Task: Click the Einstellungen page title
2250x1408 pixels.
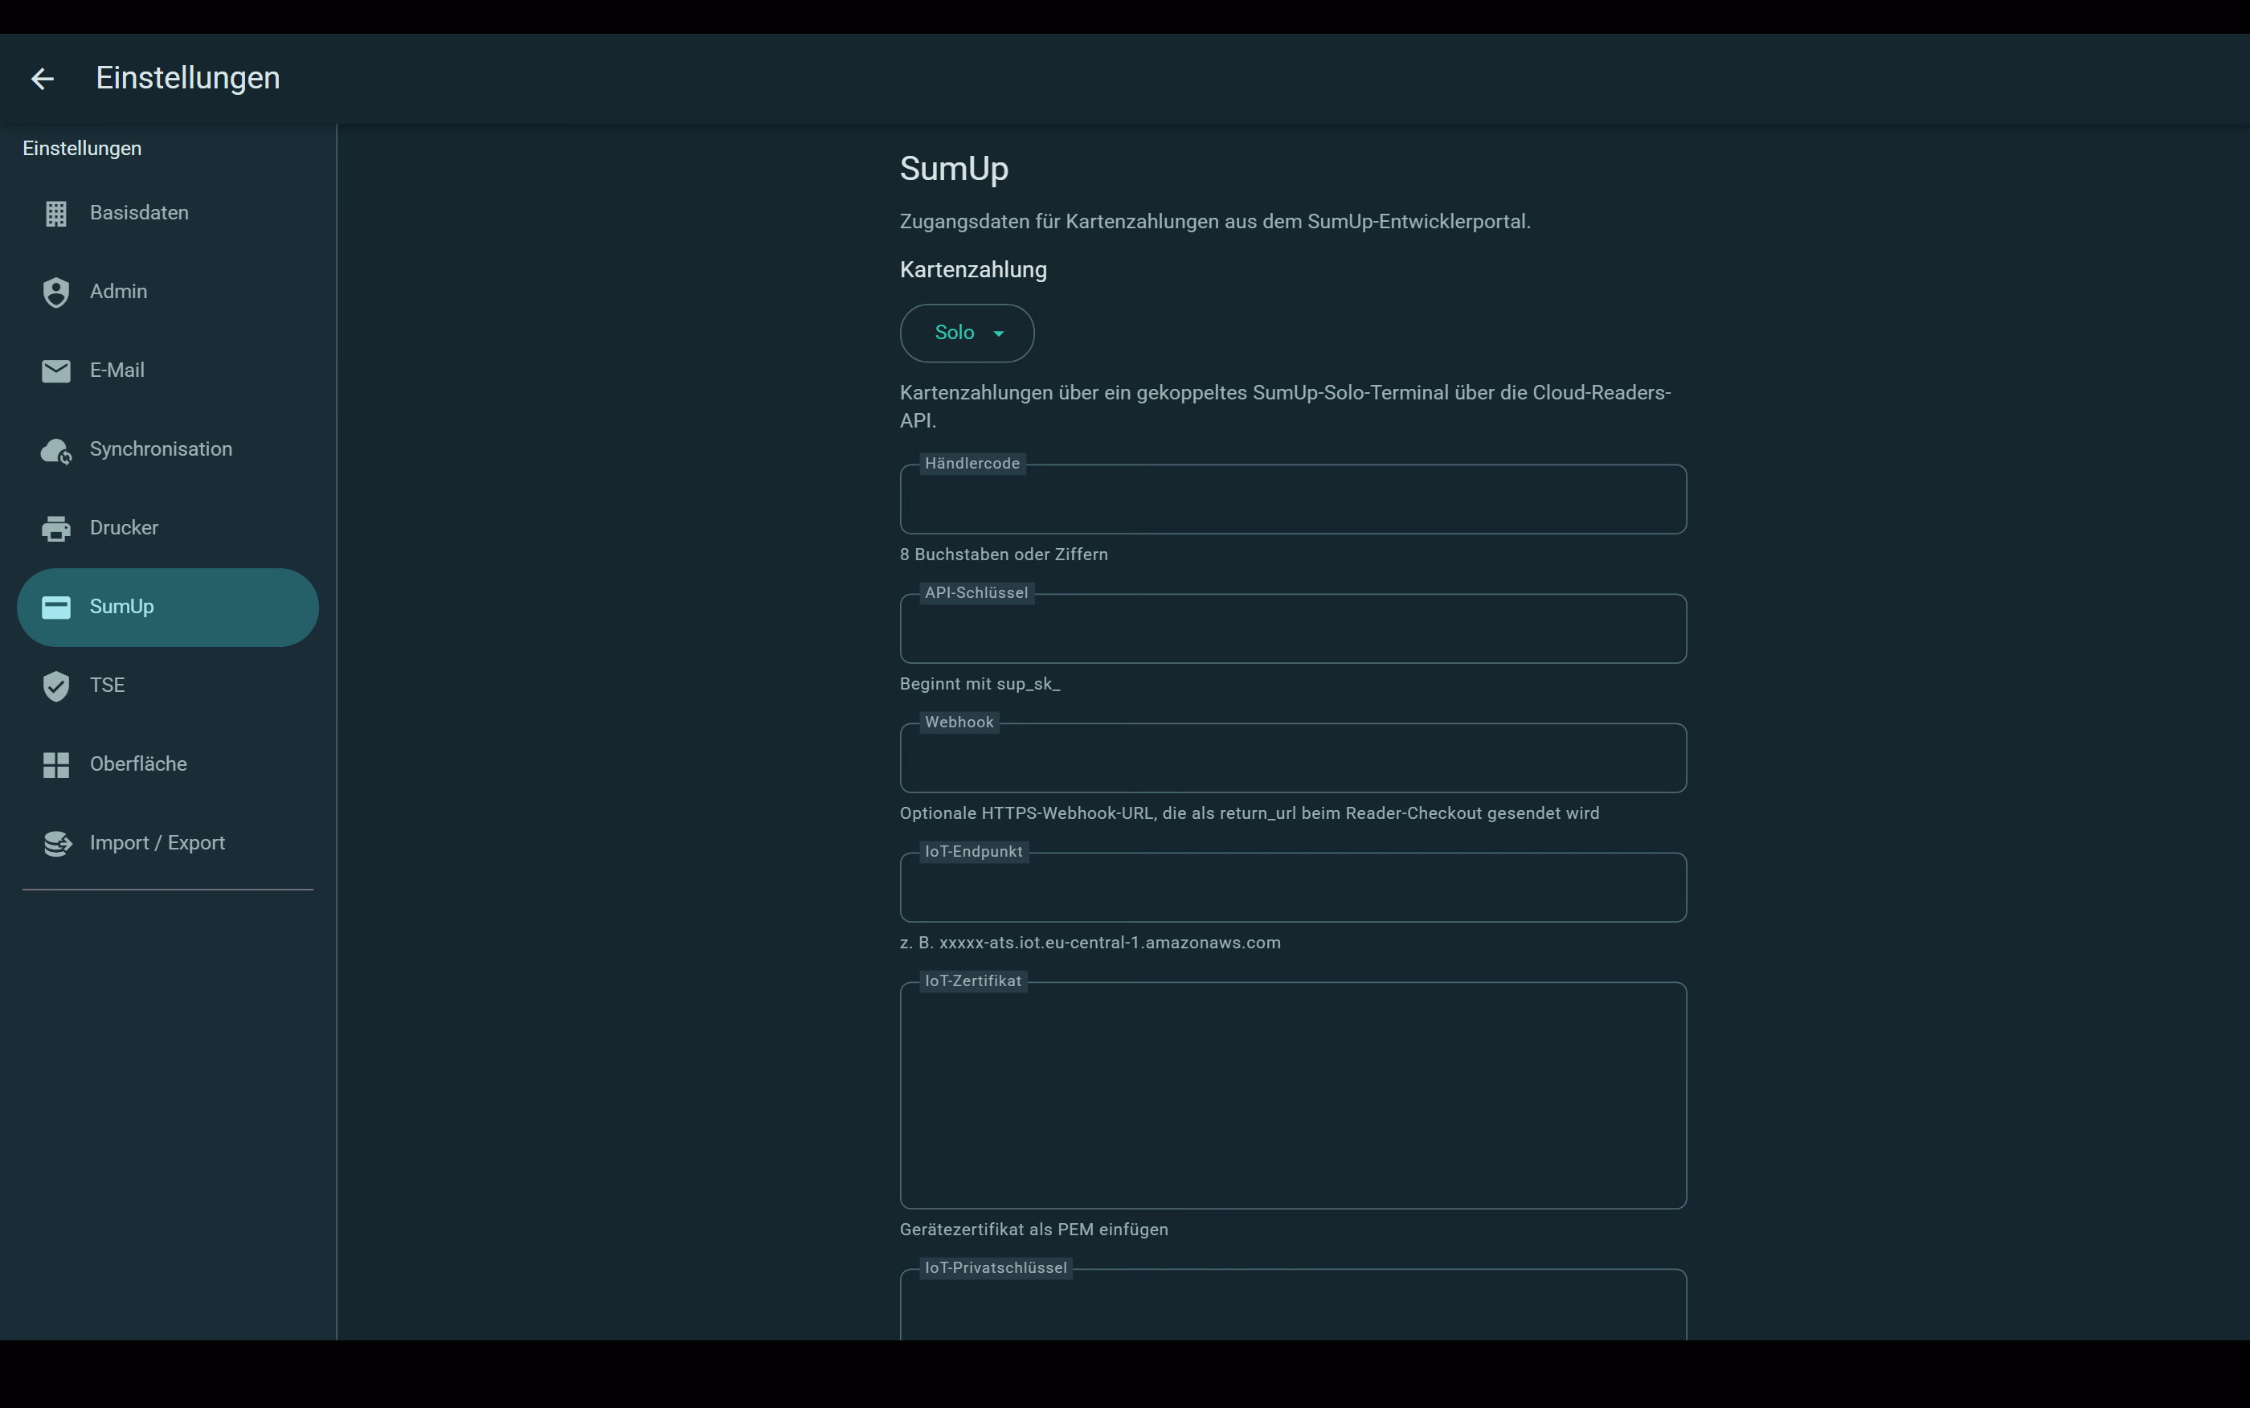Action: point(188,78)
